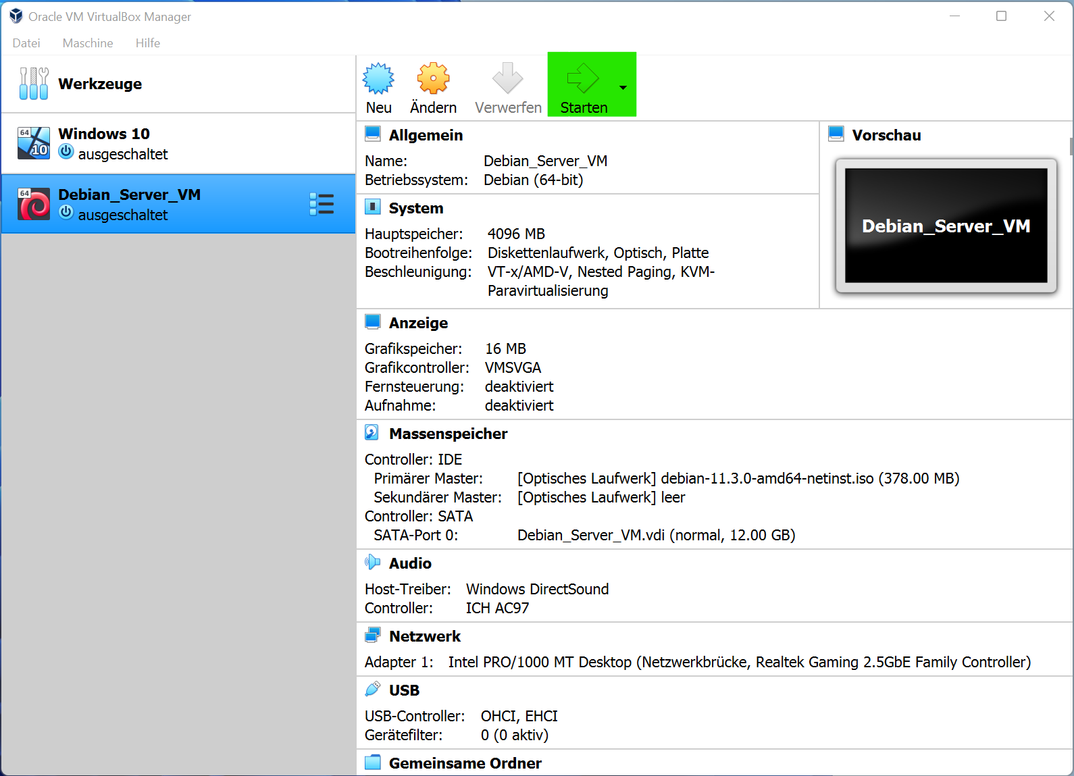The height and width of the screenshot is (776, 1074).
Task: Click the 4096 MB memory value
Action: (516, 234)
